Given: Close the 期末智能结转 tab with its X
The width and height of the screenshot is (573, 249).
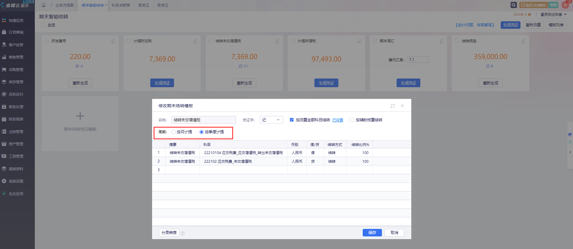Looking at the screenshot, I should pos(106,5).
